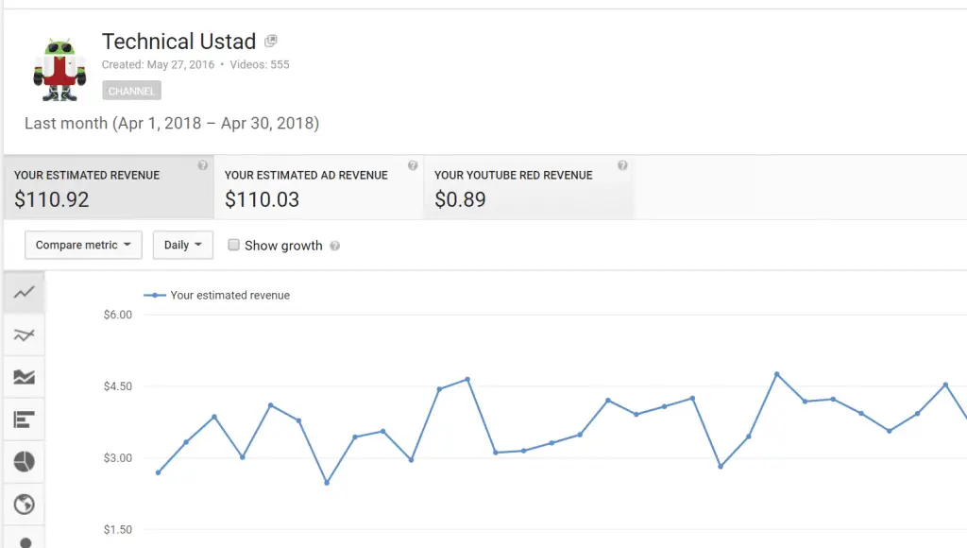Viewport: 967px width, 548px height.
Task: Click the Technical Ustad channel title
Action: pyautogui.click(x=178, y=42)
